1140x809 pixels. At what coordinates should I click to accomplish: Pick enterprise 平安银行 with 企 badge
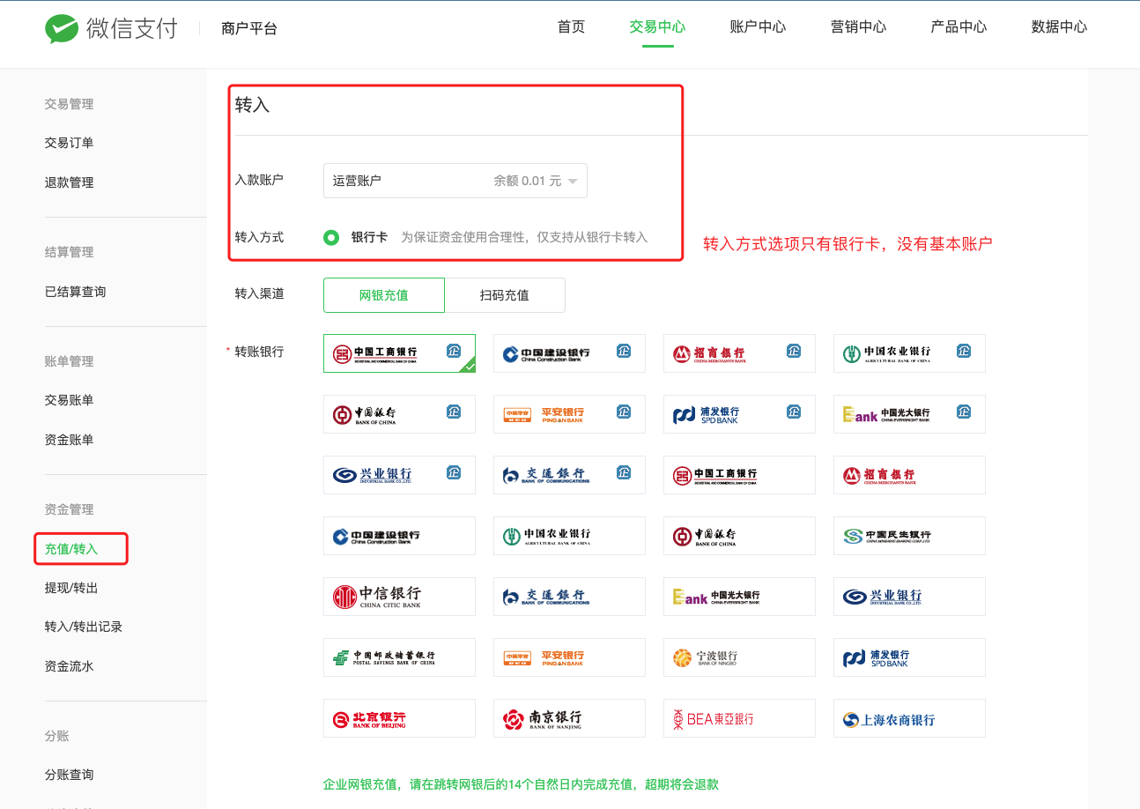coord(569,414)
